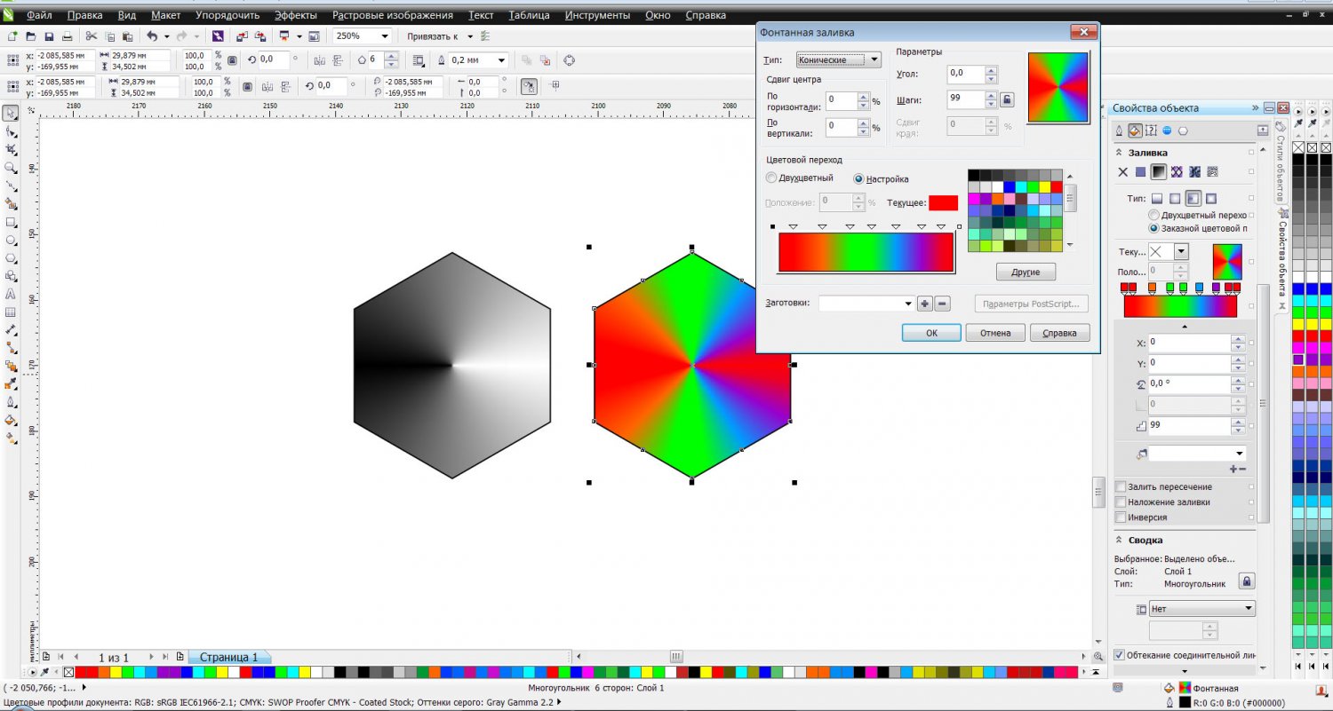Select the Fill bucket tool
The image size is (1333, 711).
pos(11,421)
